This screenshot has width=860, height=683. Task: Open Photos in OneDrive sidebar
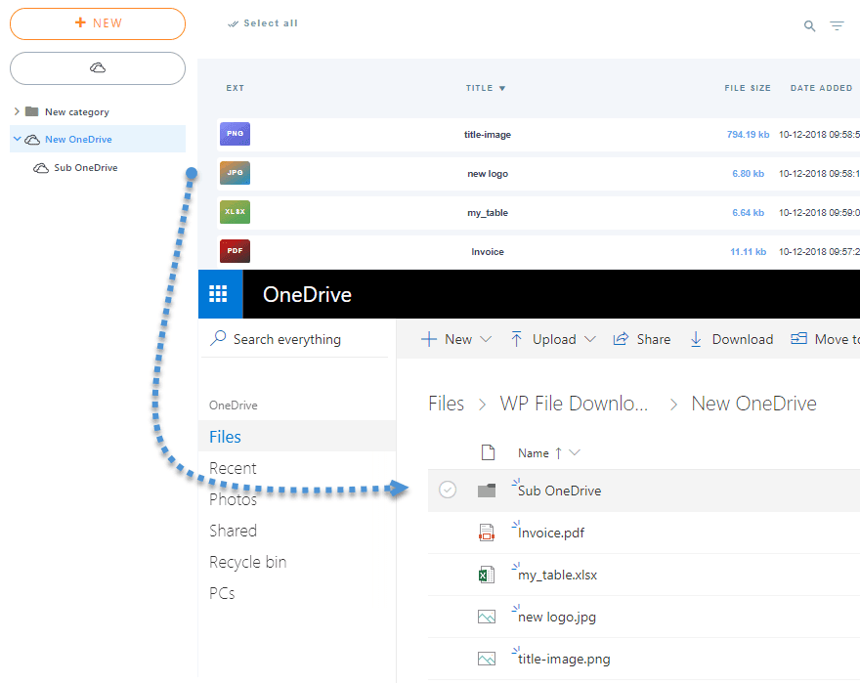click(233, 499)
